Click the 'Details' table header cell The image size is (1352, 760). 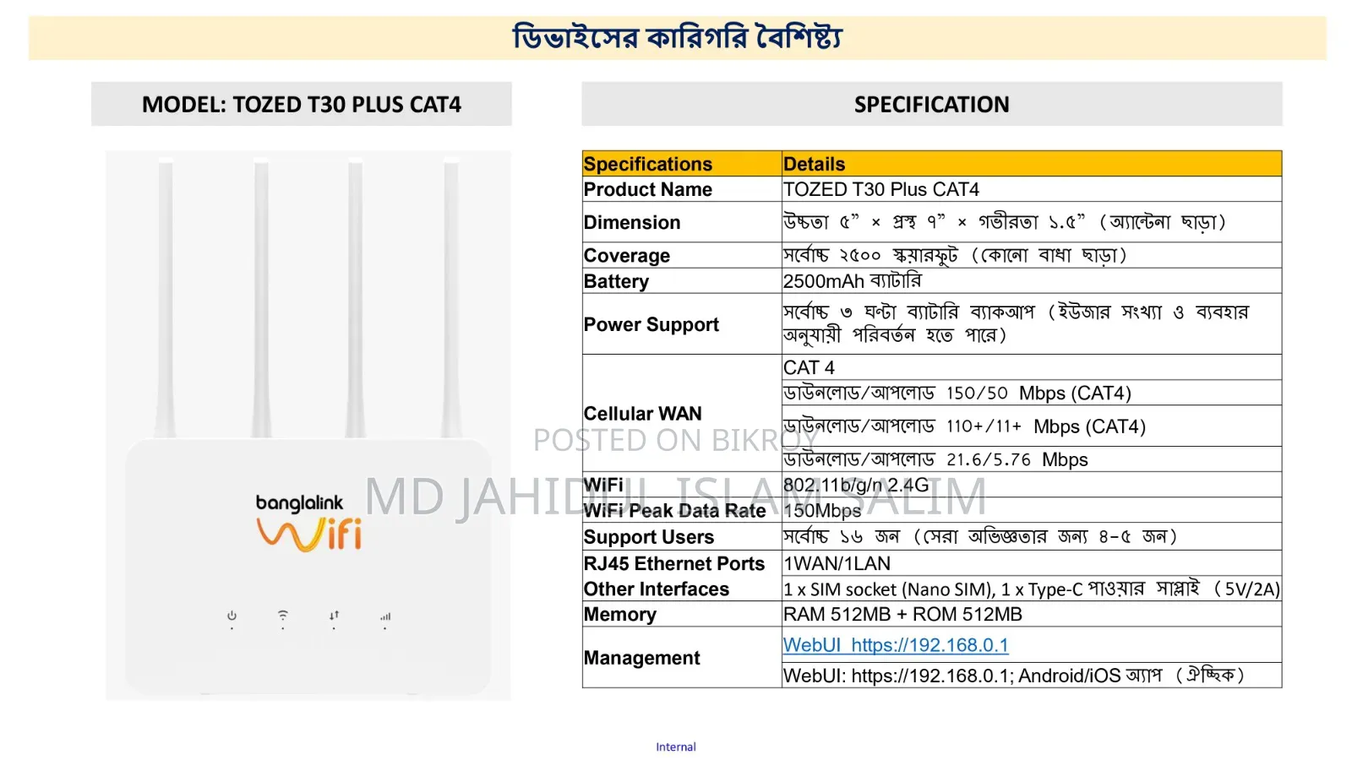pos(1032,164)
